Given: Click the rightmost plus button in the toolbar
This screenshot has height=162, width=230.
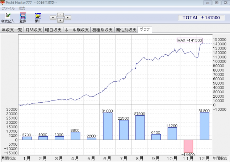Looking at the screenshot, I should pyautogui.click(x=68, y=18).
